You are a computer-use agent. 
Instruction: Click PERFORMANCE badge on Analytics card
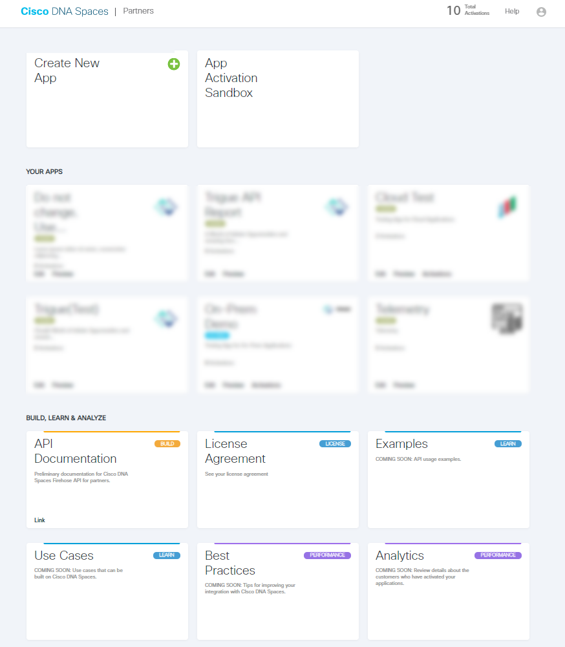click(x=498, y=555)
